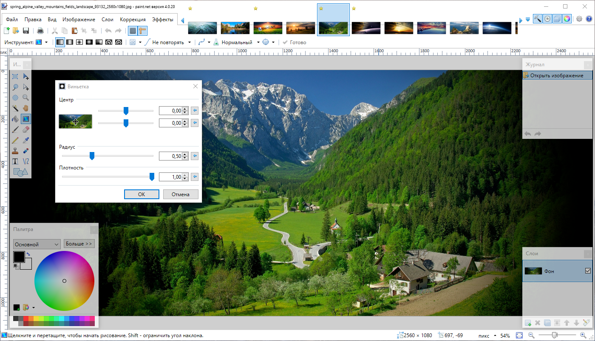
Task: Select the Shapes tool
Action: click(x=20, y=172)
